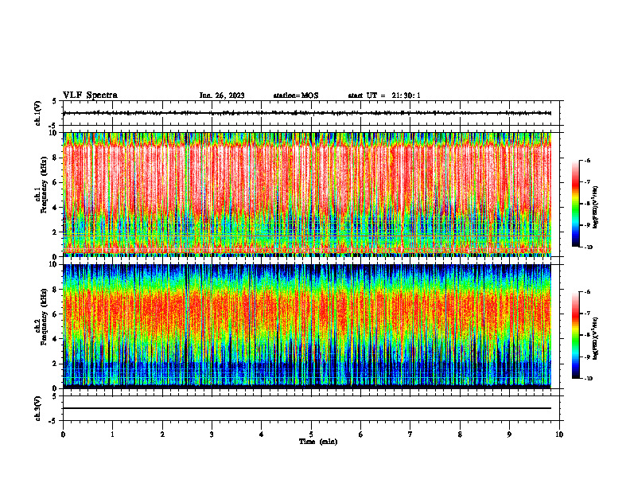The width and height of the screenshot is (630, 487).
Task: Click the time axis tick label "6"
Action: coord(361,434)
